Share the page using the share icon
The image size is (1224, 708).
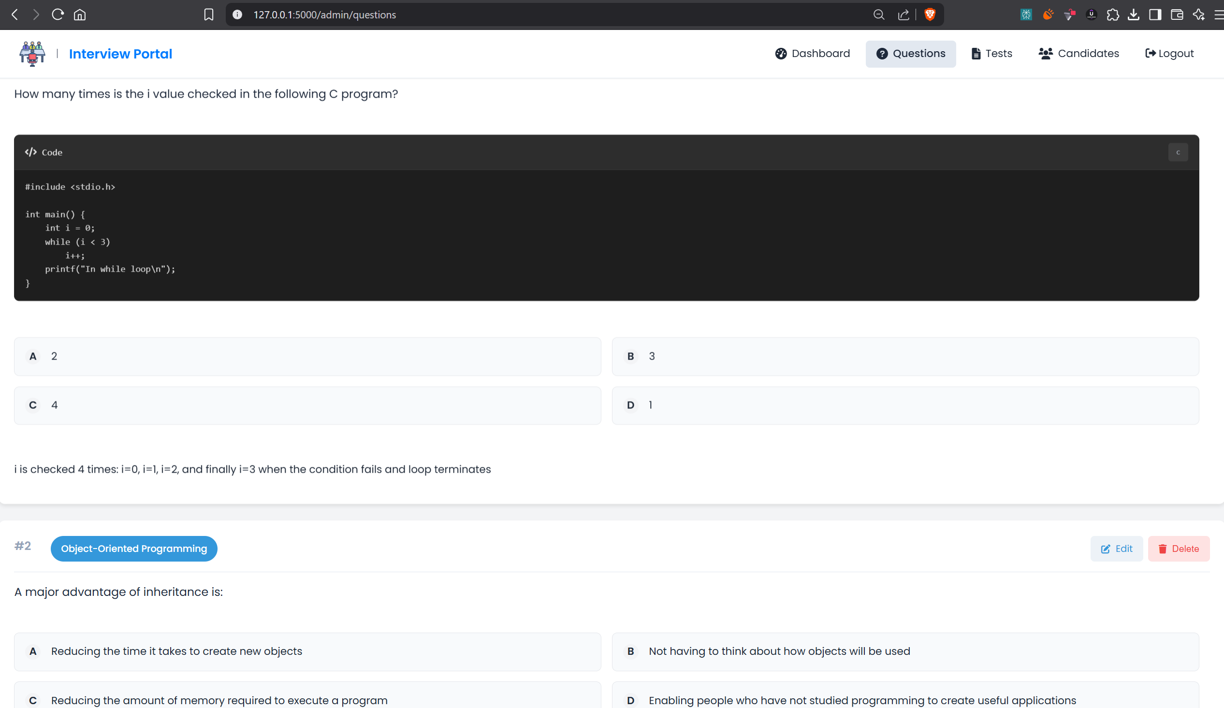pos(903,14)
